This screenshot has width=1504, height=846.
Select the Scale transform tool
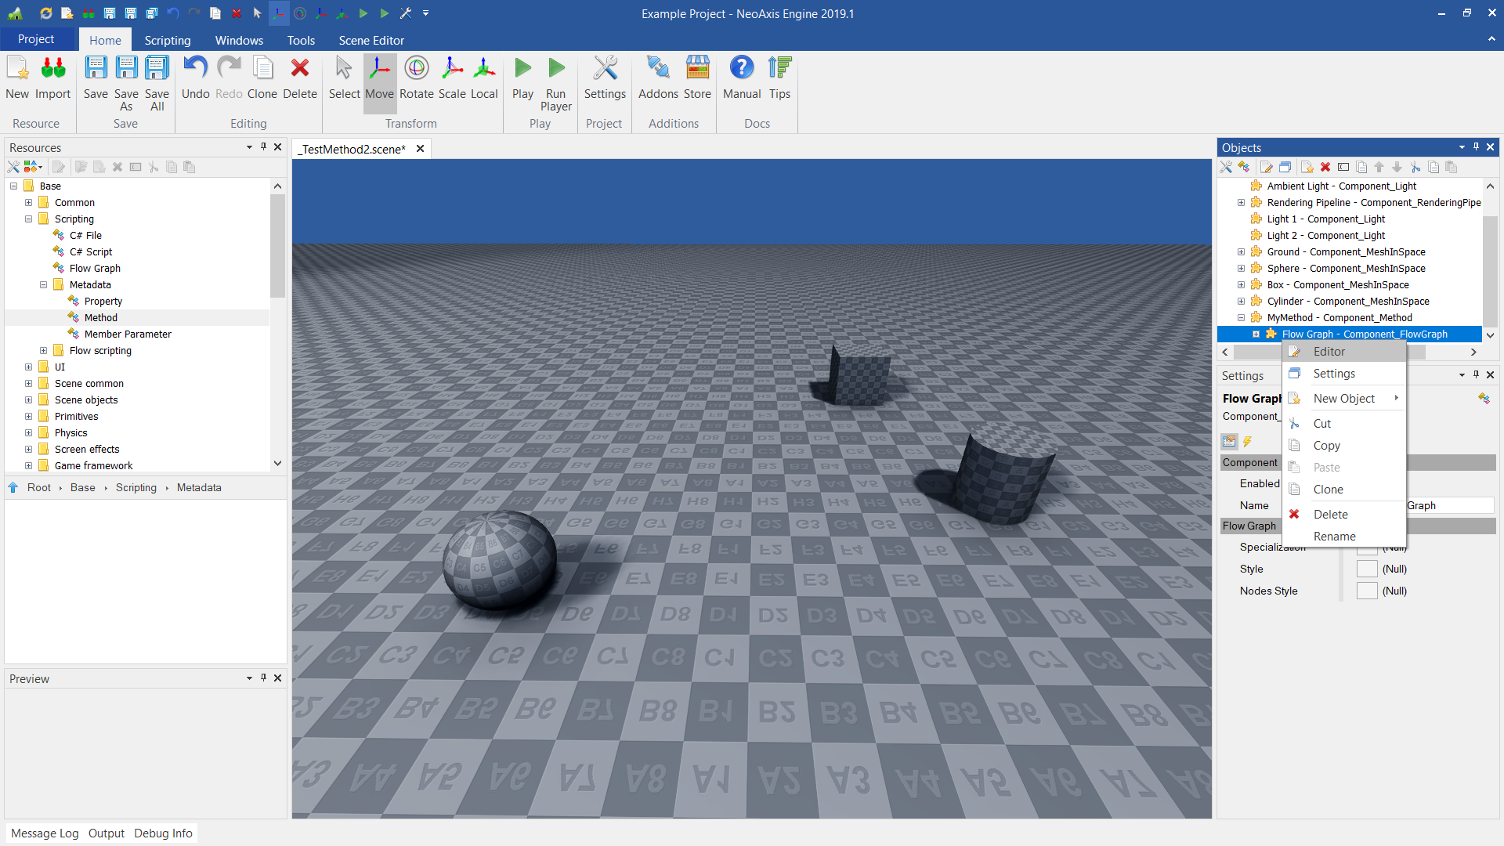click(x=452, y=69)
